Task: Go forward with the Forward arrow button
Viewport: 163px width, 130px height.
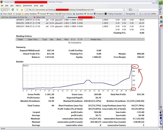Action: [7, 10]
